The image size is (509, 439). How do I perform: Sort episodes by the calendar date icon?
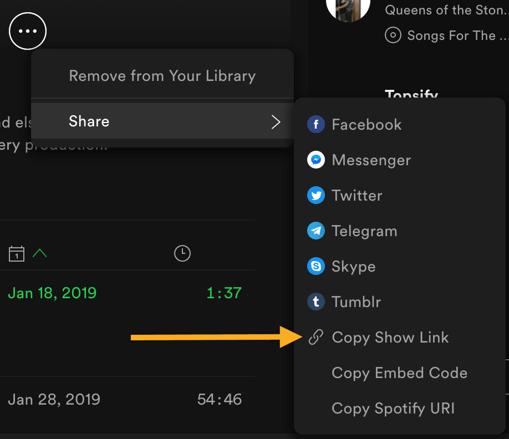pos(17,254)
